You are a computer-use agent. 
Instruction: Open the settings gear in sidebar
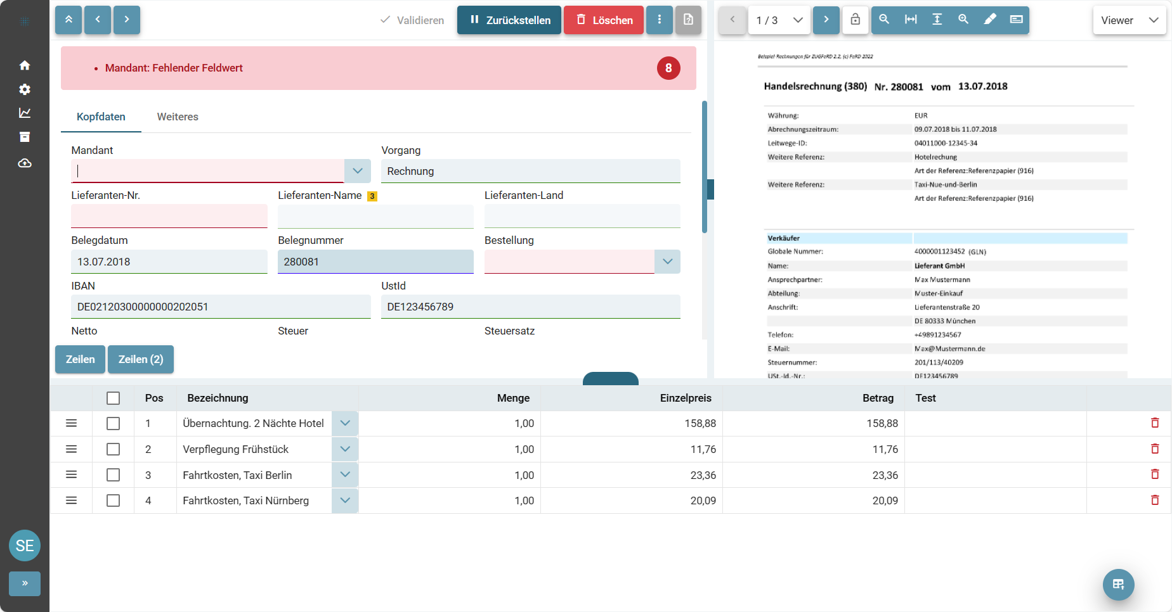coord(25,89)
